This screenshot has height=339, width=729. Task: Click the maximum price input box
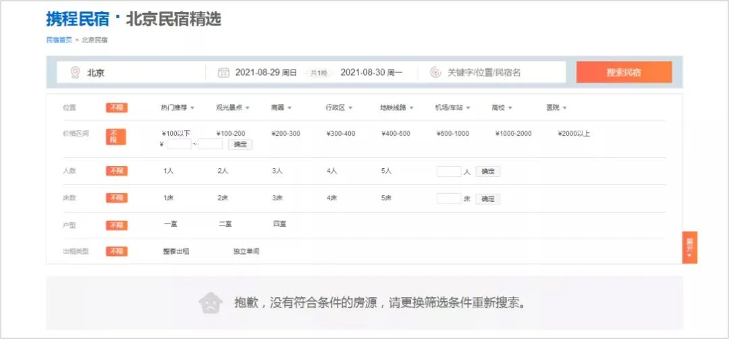(210, 144)
